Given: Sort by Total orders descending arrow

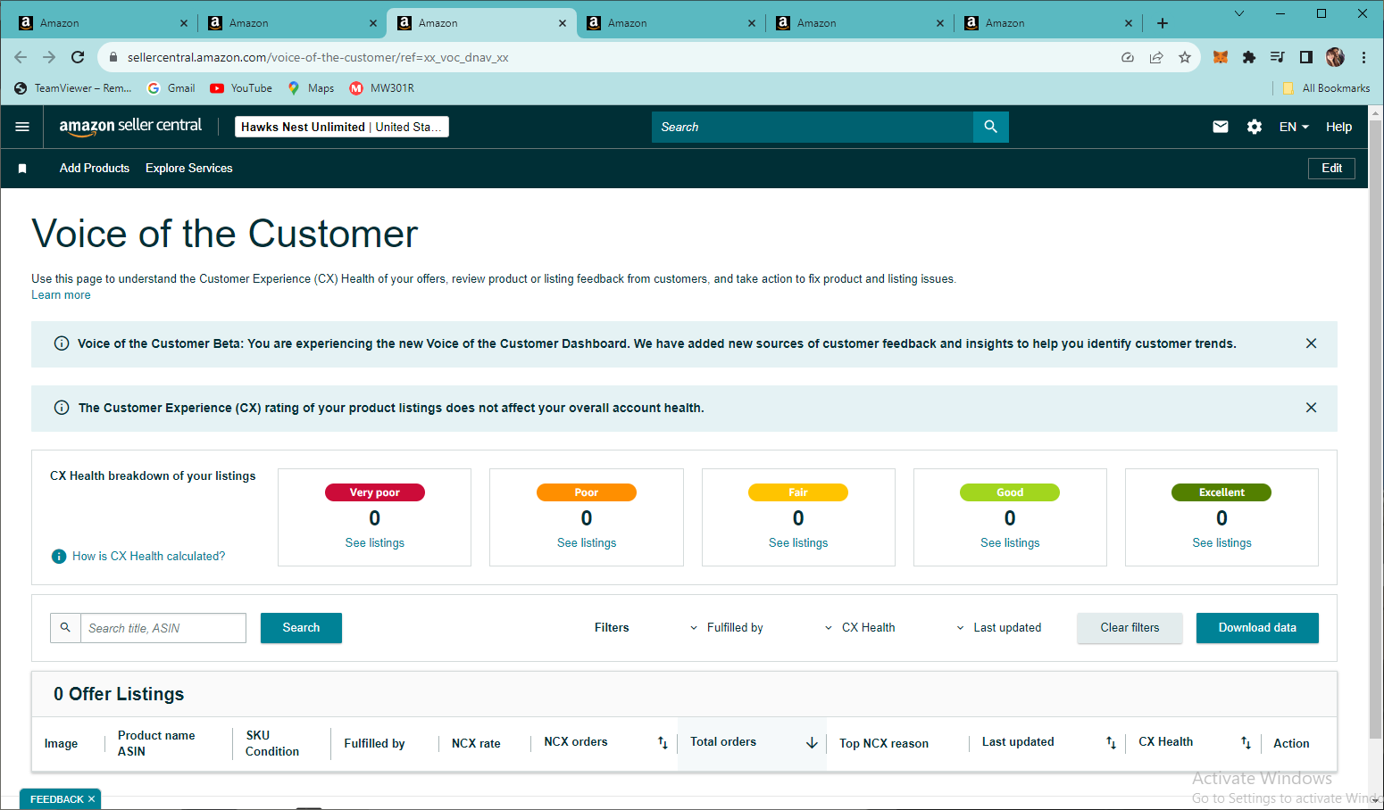Looking at the screenshot, I should 812,742.
